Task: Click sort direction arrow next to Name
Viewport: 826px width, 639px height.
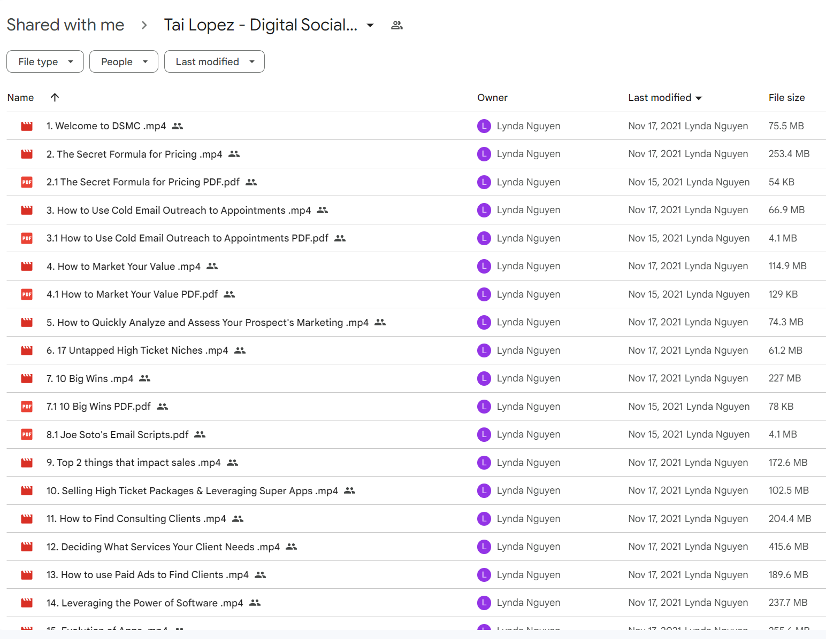Action: pyautogui.click(x=55, y=97)
